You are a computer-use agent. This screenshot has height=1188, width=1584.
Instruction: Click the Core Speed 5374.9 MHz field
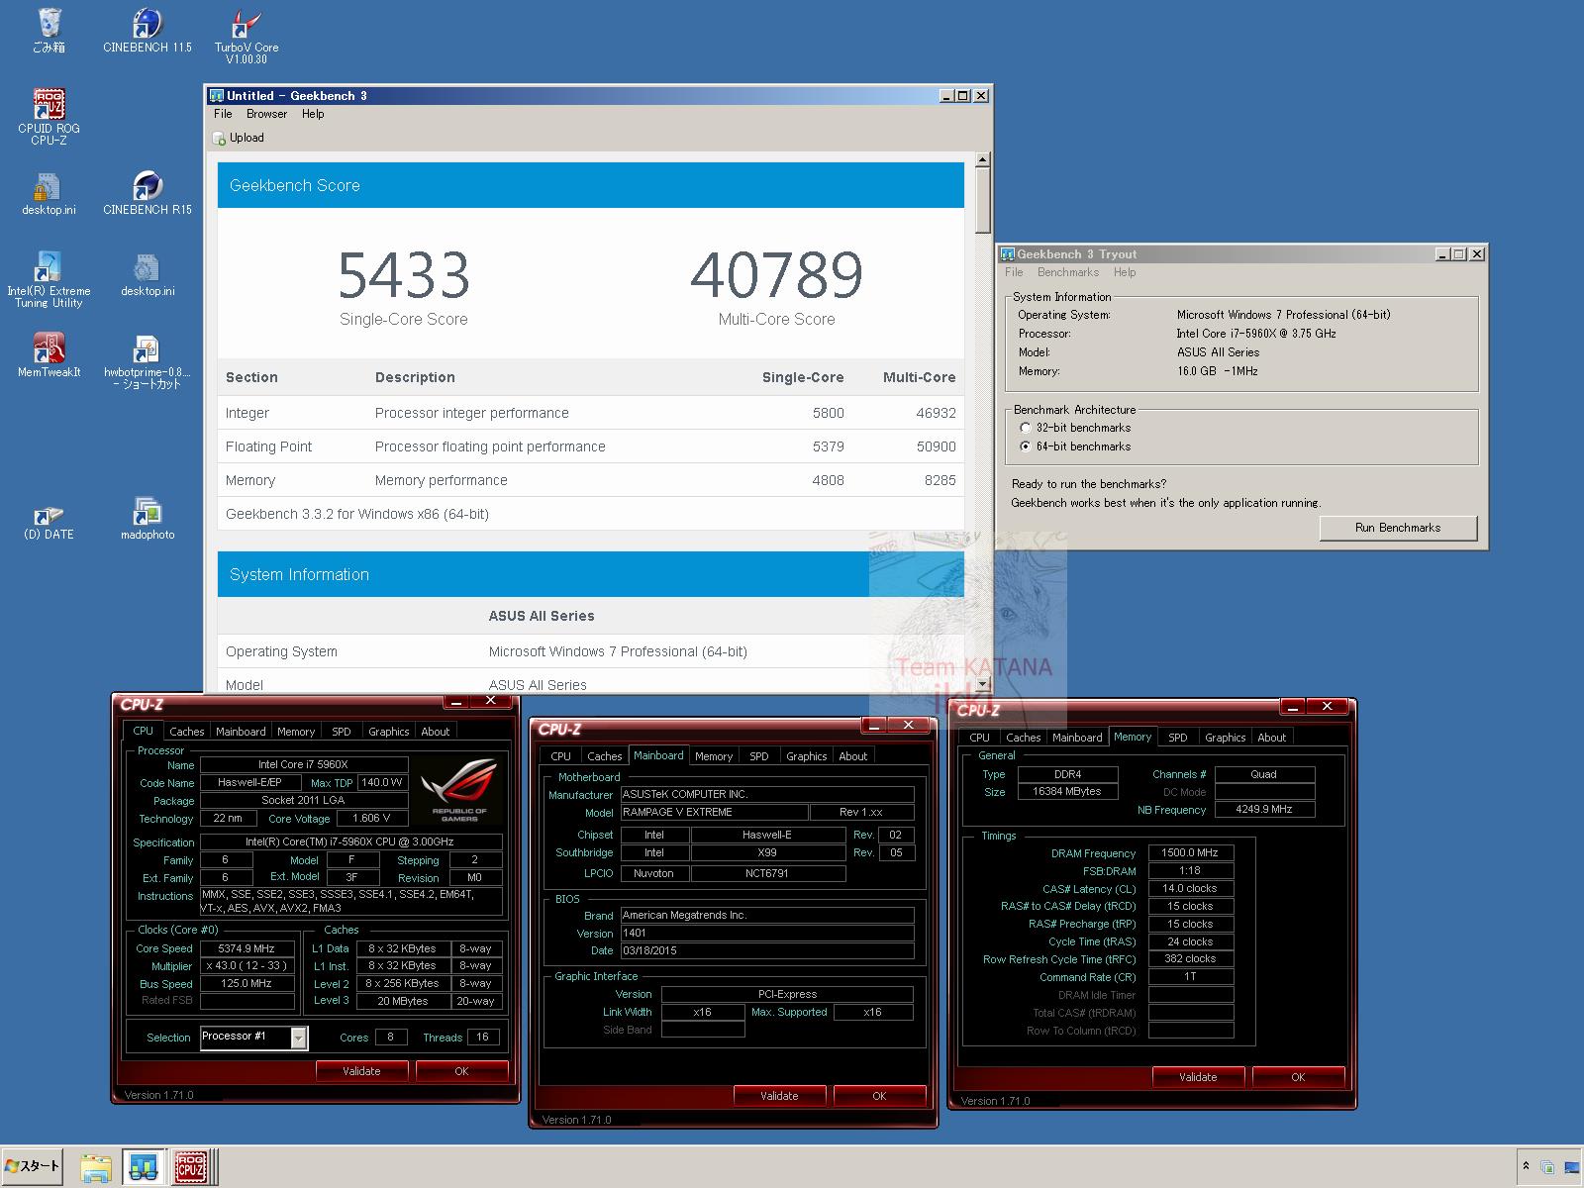pos(247,948)
